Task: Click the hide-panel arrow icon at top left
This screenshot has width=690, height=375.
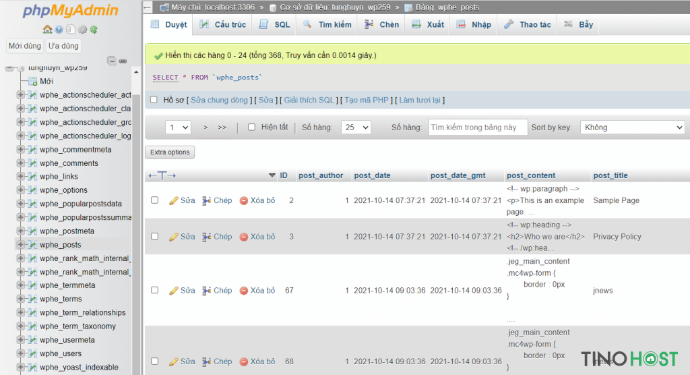Action: pos(148,7)
